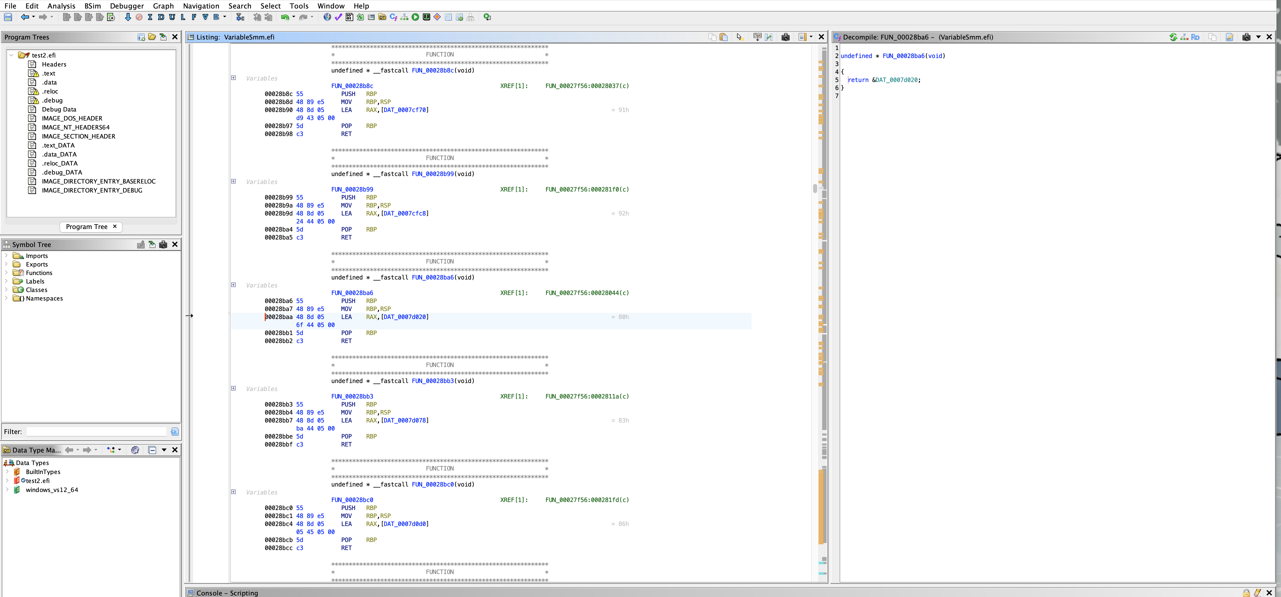The image size is (1281, 597).
Task: Click FUN_00028ba6 name in the decompiler
Action: (903, 56)
